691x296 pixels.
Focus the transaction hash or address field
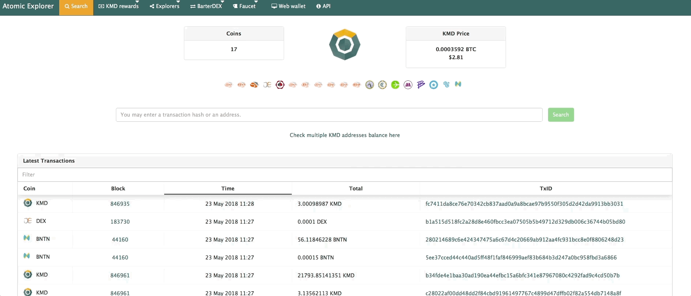tap(329, 115)
